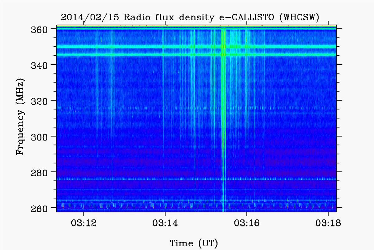374x250 pixels.
Task: Click the 320 frequency tick label
Action: tap(39, 101)
